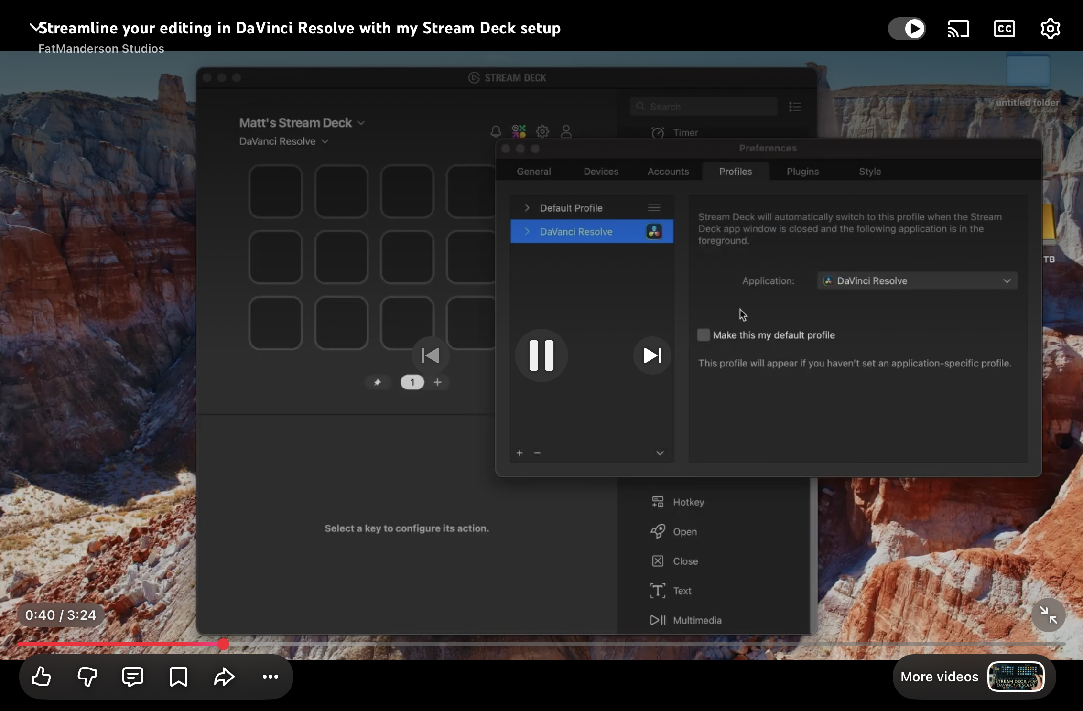Add a new profile with plus button

520,453
